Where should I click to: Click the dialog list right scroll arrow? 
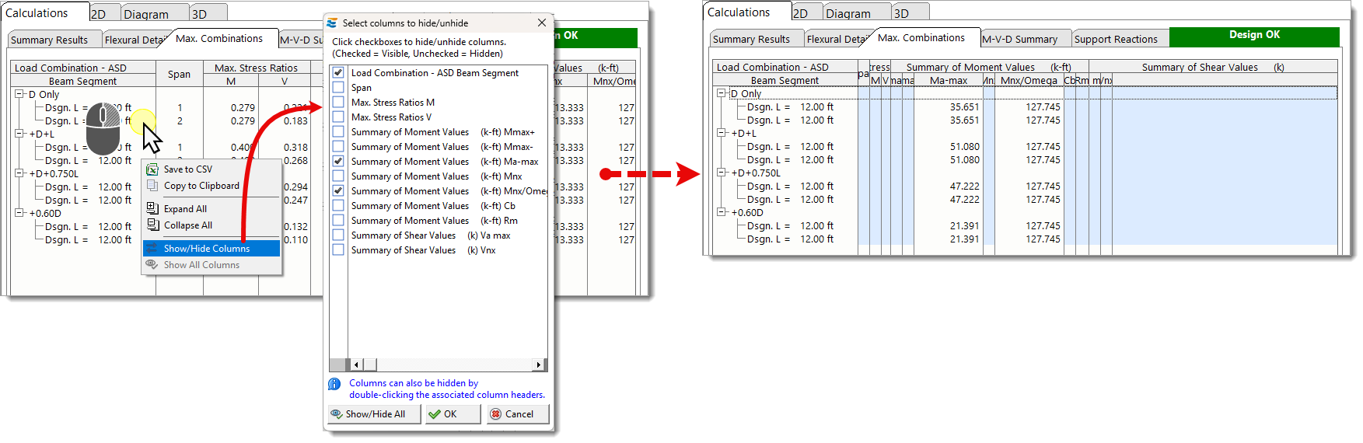pos(538,365)
